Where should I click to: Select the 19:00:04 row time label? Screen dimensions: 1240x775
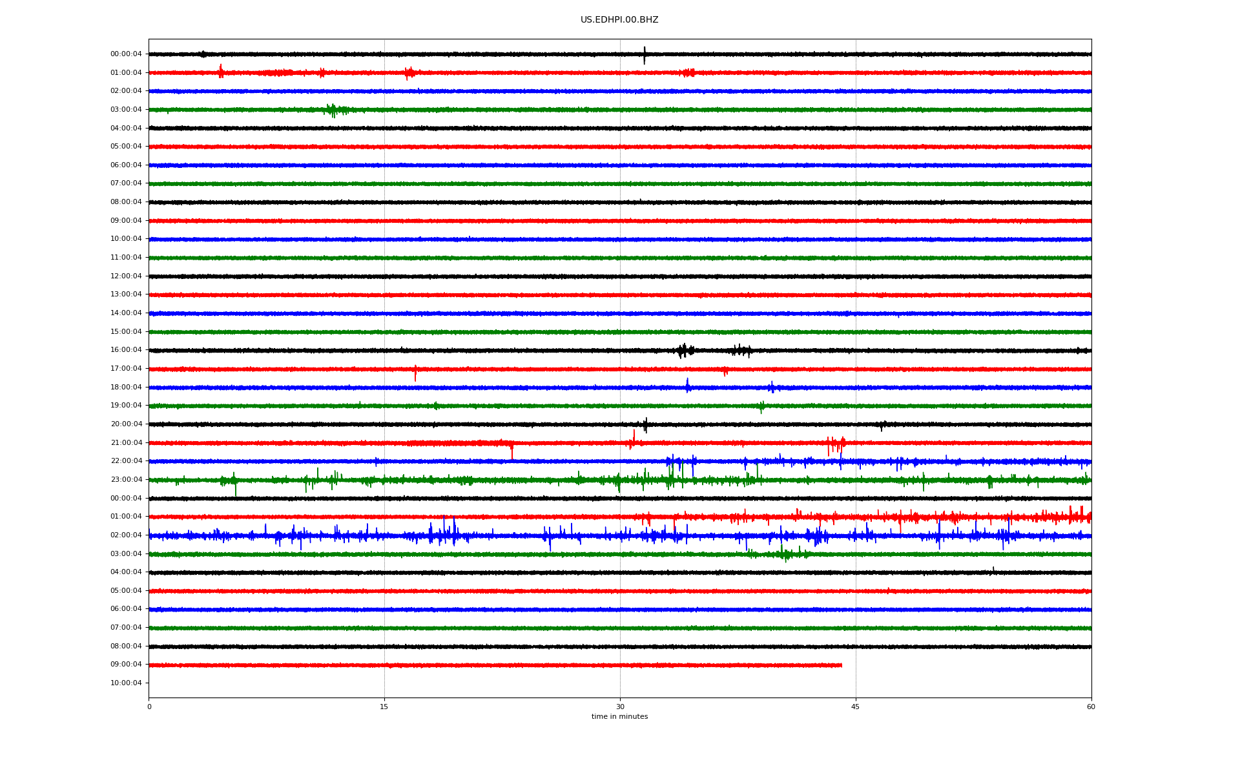pyautogui.click(x=126, y=406)
